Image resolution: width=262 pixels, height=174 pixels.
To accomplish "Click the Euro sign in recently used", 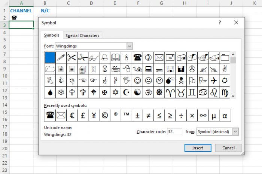I will point(71,116).
